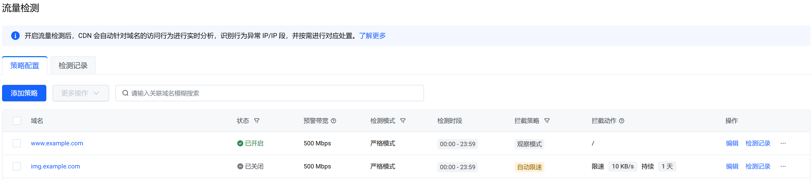This screenshot has width=812, height=181.
Task: Click 编辑 for www.example.com
Action: [732, 143]
